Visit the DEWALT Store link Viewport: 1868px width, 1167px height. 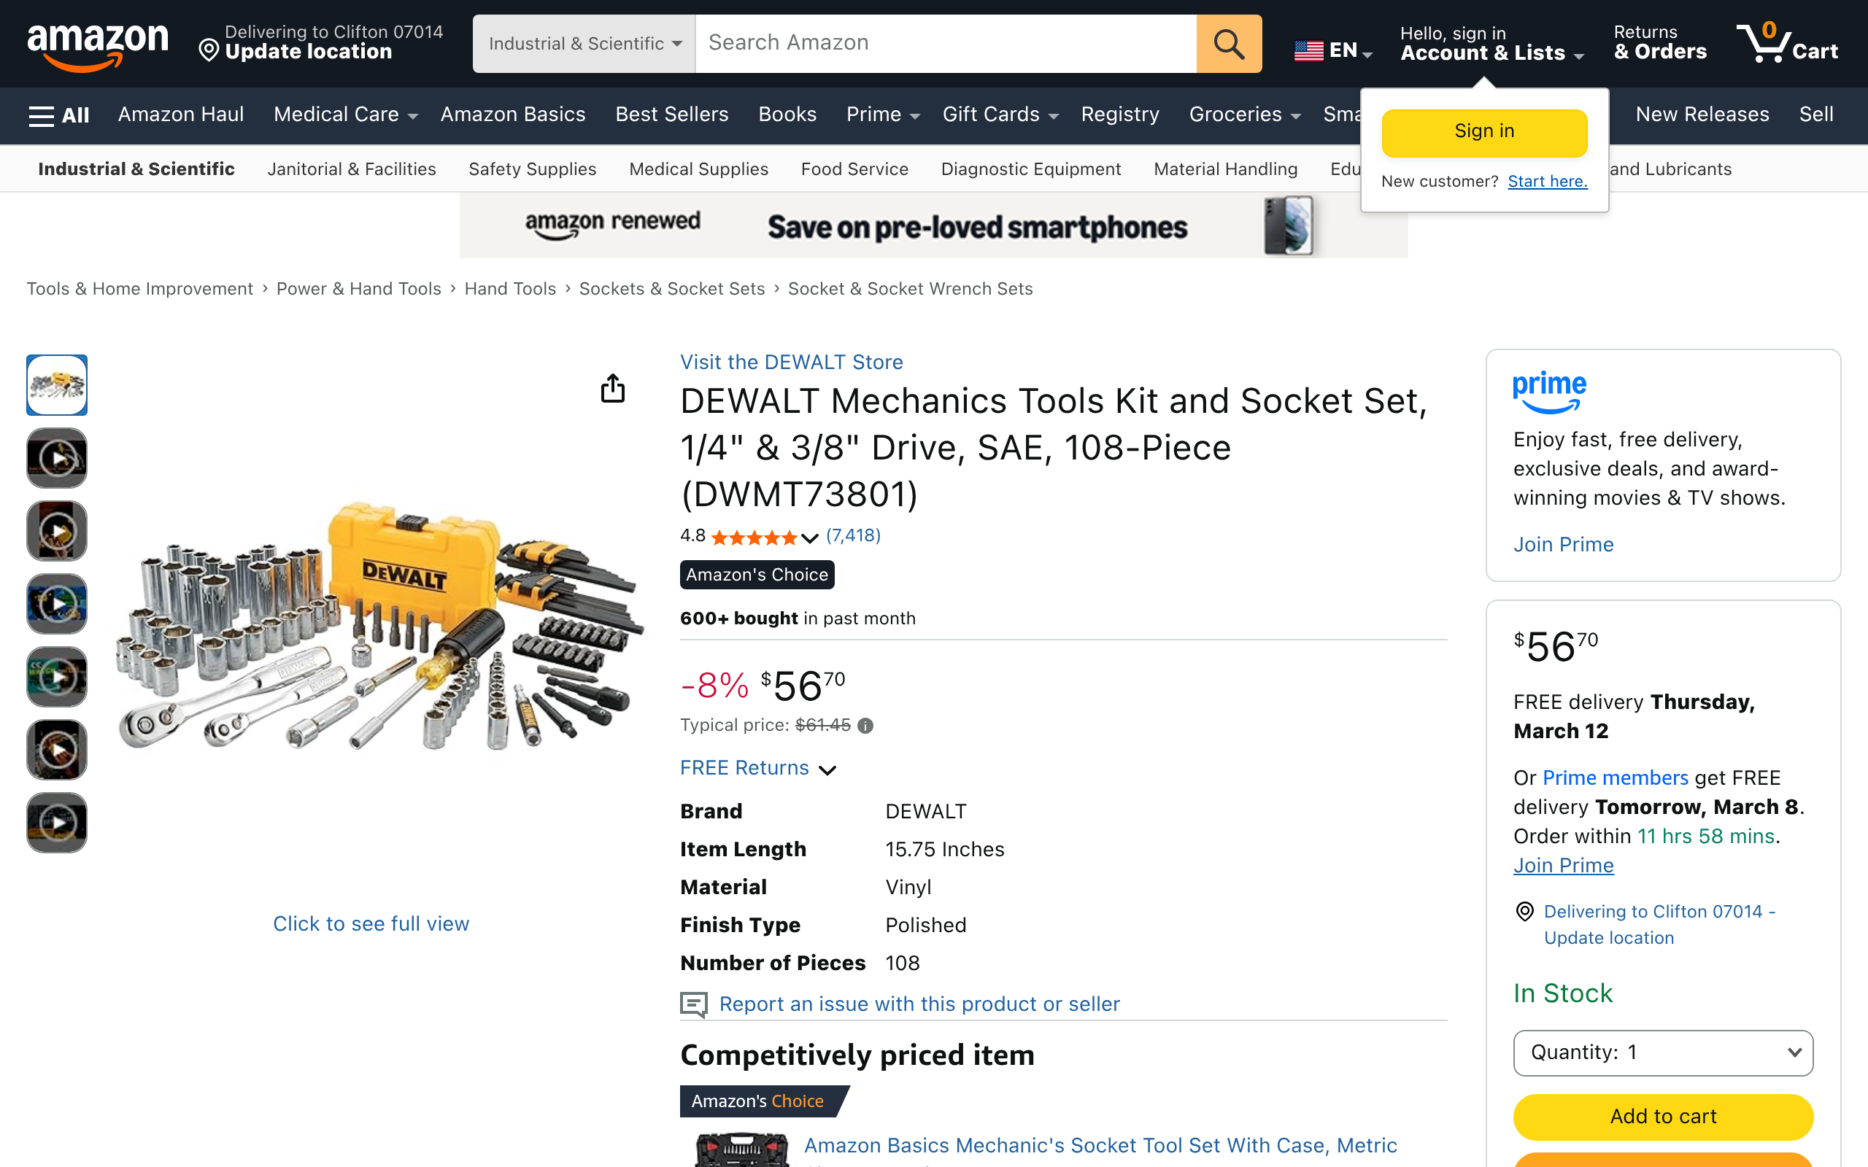[791, 362]
